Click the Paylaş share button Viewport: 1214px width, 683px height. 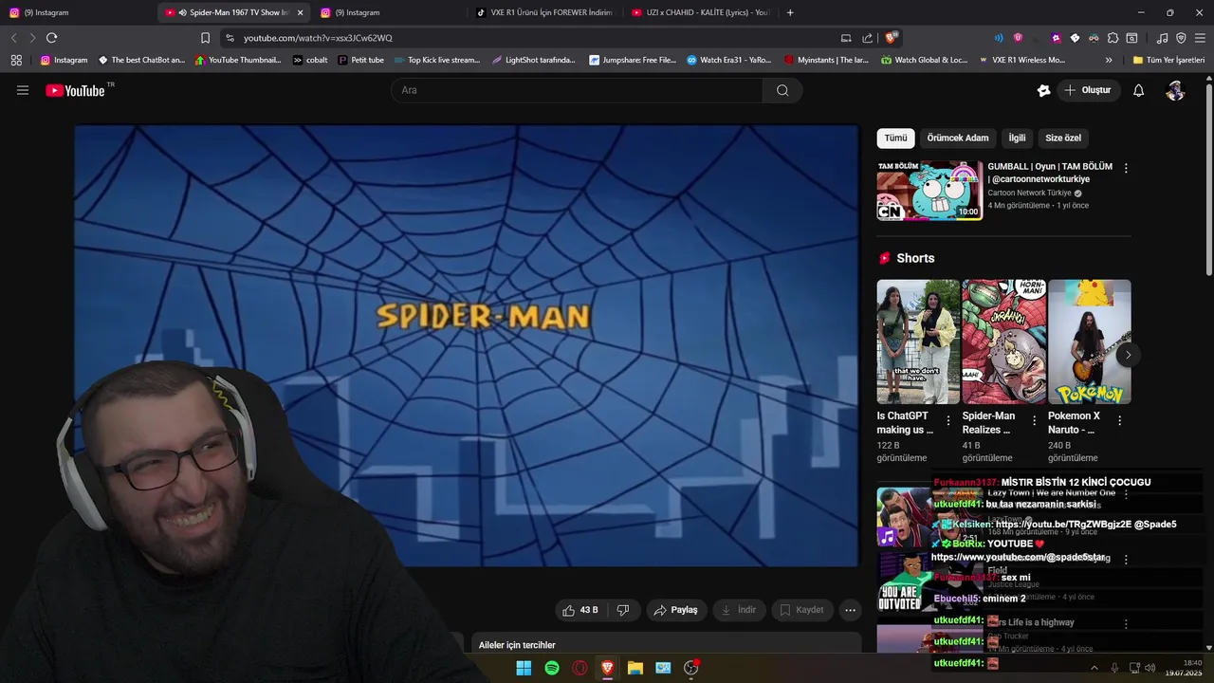click(676, 610)
